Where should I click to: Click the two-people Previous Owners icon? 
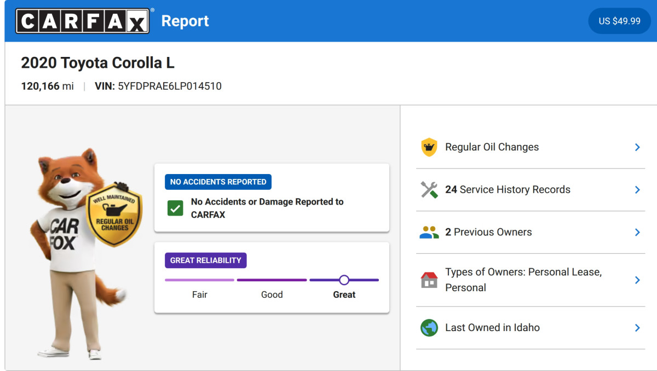pos(429,233)
